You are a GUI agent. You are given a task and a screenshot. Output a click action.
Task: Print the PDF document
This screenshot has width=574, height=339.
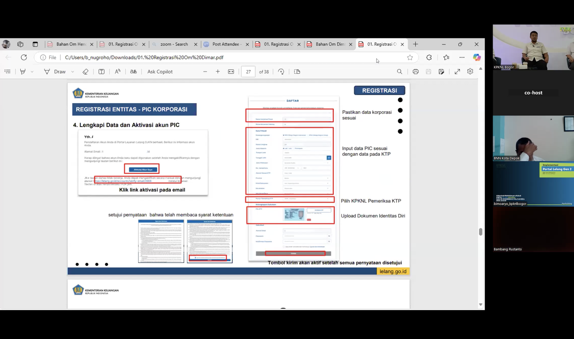[416, 72]
